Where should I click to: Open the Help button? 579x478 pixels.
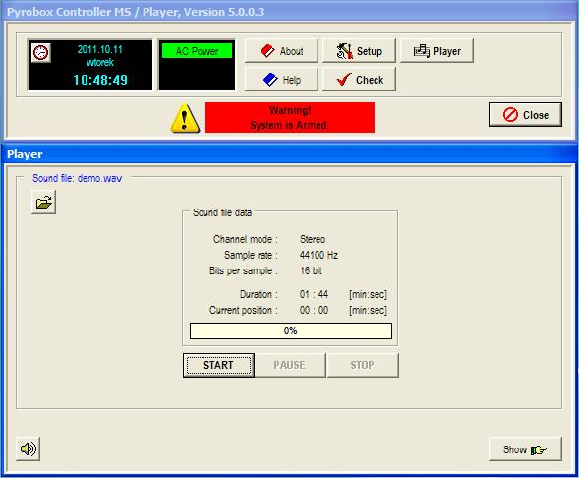[281, 80]
